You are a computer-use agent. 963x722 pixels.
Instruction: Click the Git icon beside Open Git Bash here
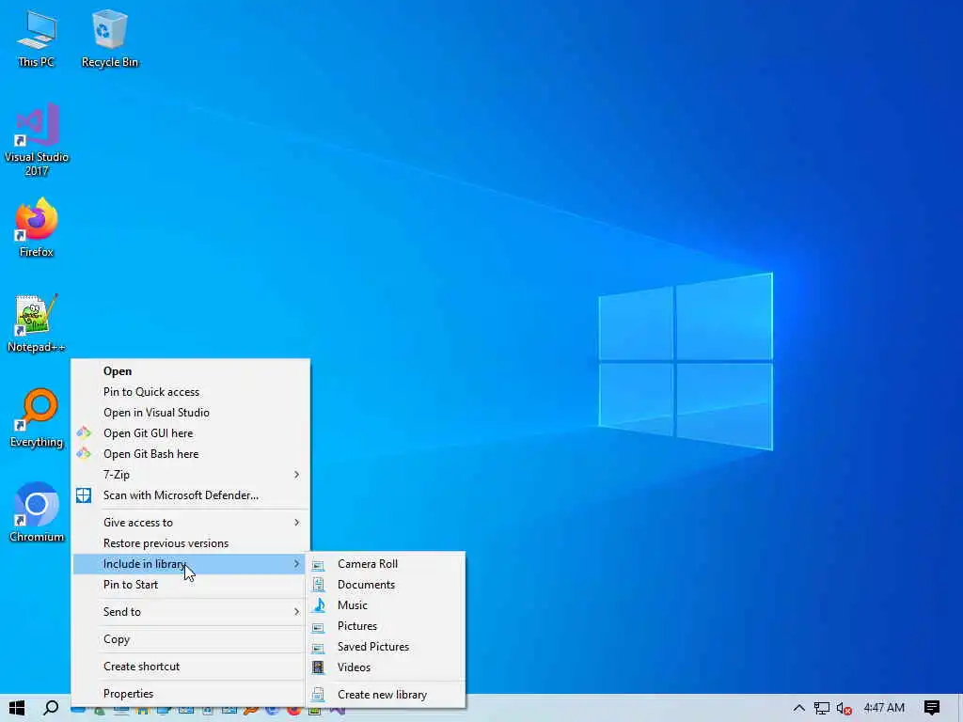pyautogui.click(x=84, y=454)
